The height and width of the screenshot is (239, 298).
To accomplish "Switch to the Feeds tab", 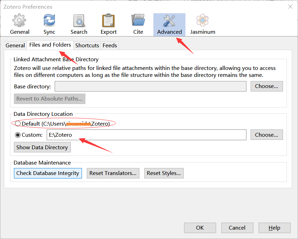I will (x=110, y=46).
